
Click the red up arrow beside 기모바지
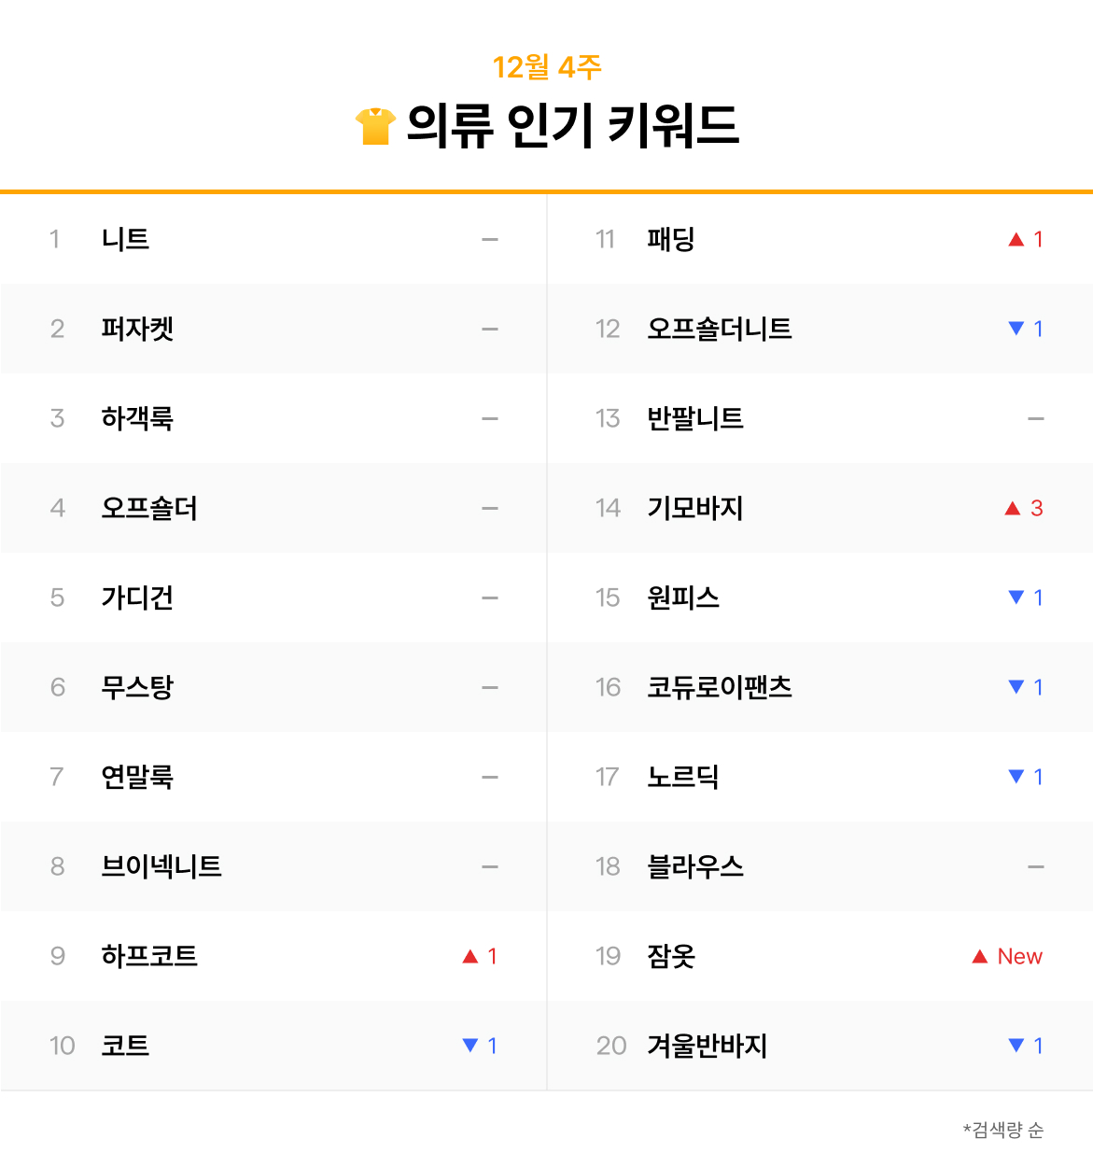pos(1013,508)
